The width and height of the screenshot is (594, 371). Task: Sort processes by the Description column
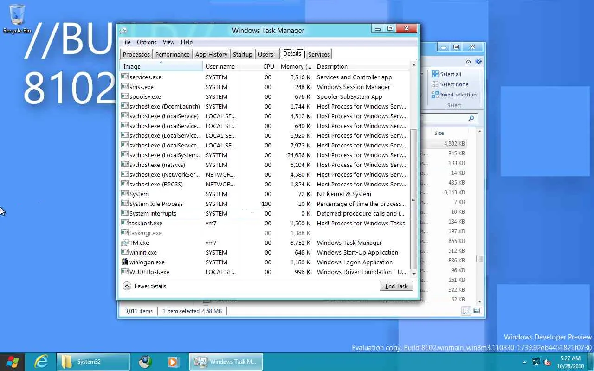(362, 66)
